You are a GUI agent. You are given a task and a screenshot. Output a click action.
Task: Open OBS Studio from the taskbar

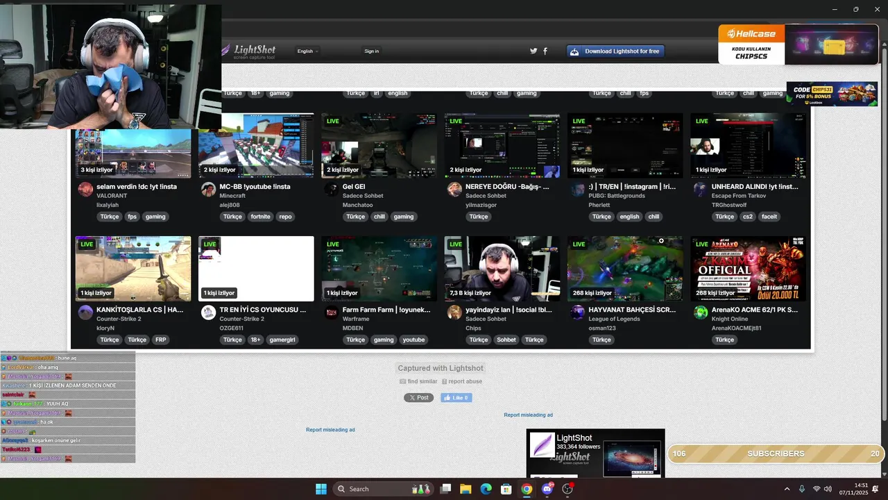pos(567,489)
